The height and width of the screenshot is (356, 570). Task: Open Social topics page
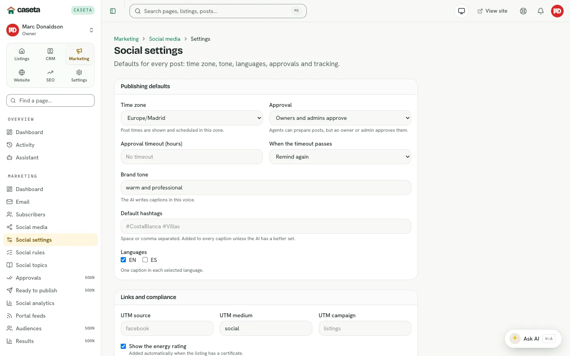(50, 265)
